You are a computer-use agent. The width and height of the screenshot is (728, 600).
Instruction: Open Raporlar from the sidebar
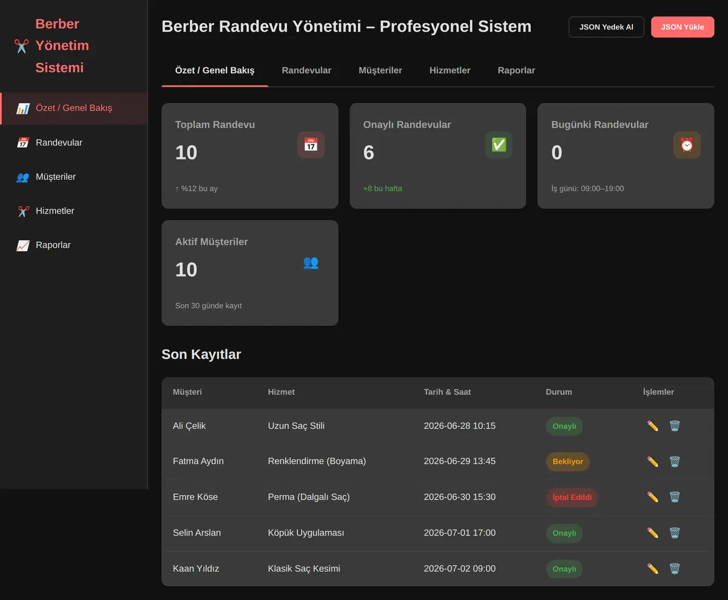pos(74,245)
